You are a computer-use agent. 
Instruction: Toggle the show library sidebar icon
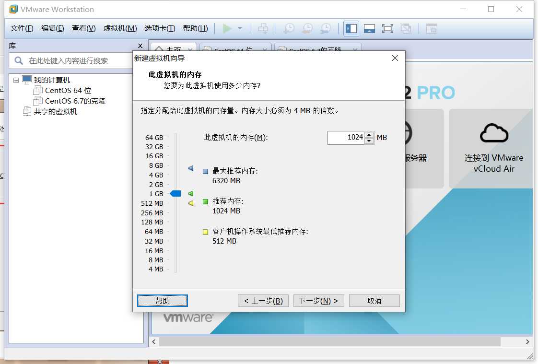[x=351, y=28]
